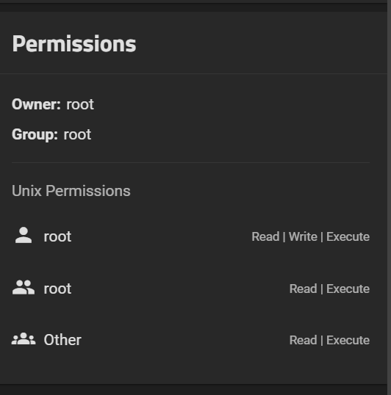
Task: Select the Permissions card heading
Action: (74, 44)
